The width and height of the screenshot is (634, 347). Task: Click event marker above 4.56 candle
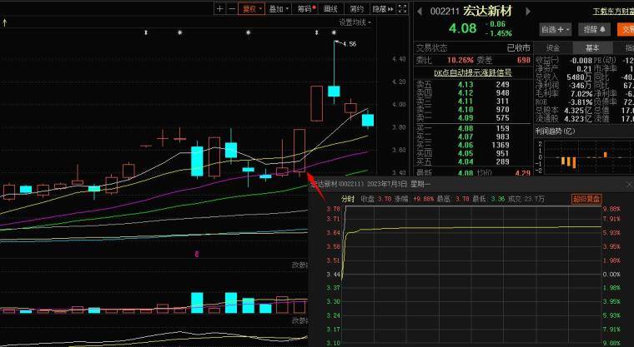334,32
